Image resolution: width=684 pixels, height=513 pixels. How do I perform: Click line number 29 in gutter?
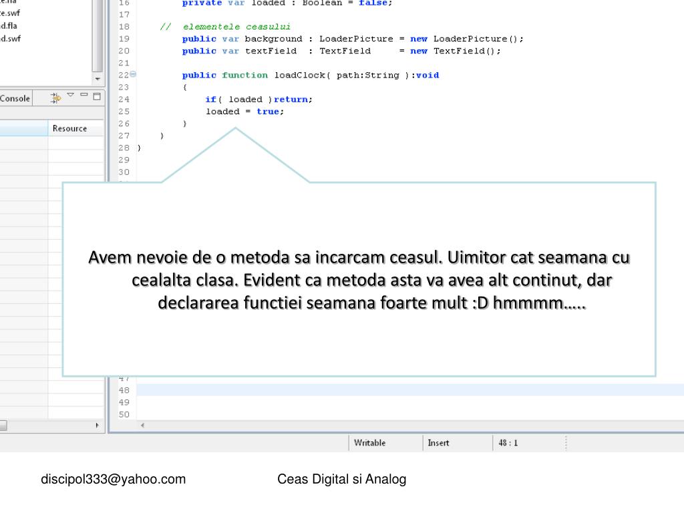[x=124, y=160]
